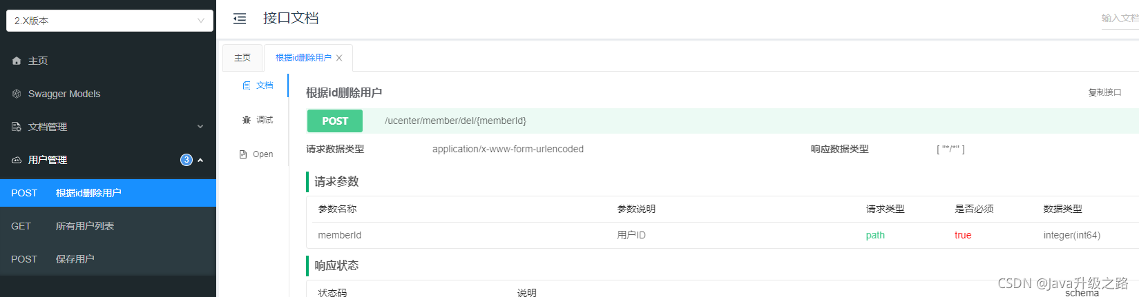Click the blue badge showing 3

pyautogui.click(x=186, y=160)
